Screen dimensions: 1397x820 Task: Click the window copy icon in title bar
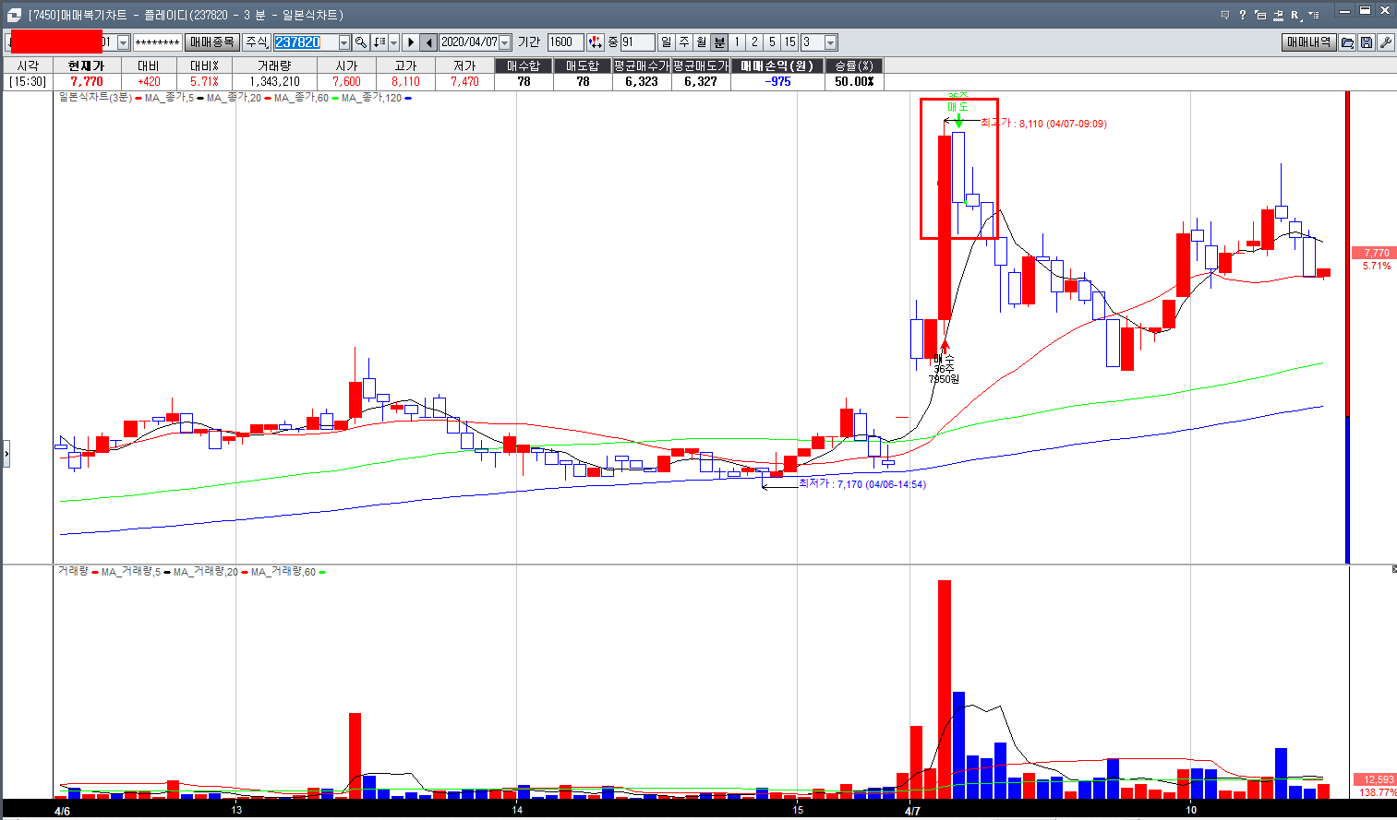1260,15
